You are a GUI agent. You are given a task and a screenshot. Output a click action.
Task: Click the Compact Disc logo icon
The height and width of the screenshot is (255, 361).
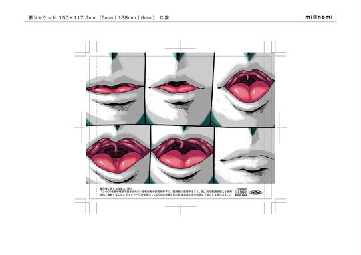241,192
